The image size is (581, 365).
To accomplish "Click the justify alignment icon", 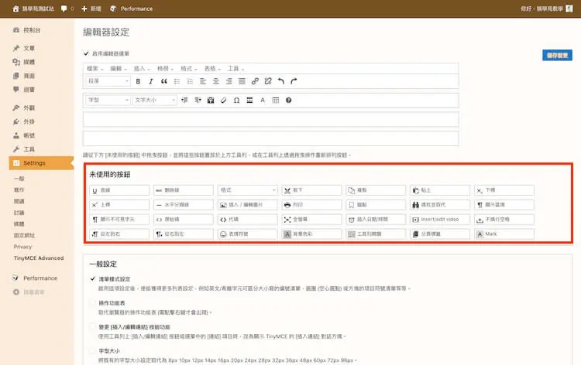I will coord(242,81).
